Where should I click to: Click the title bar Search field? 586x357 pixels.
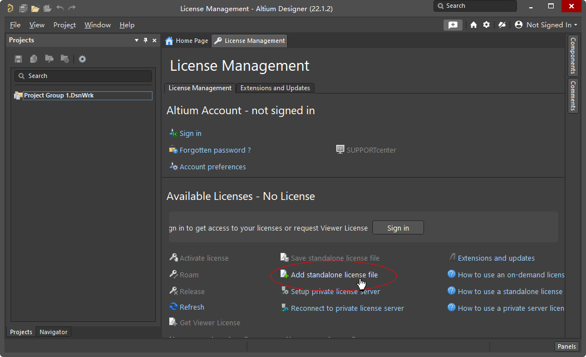pos(475,6)
